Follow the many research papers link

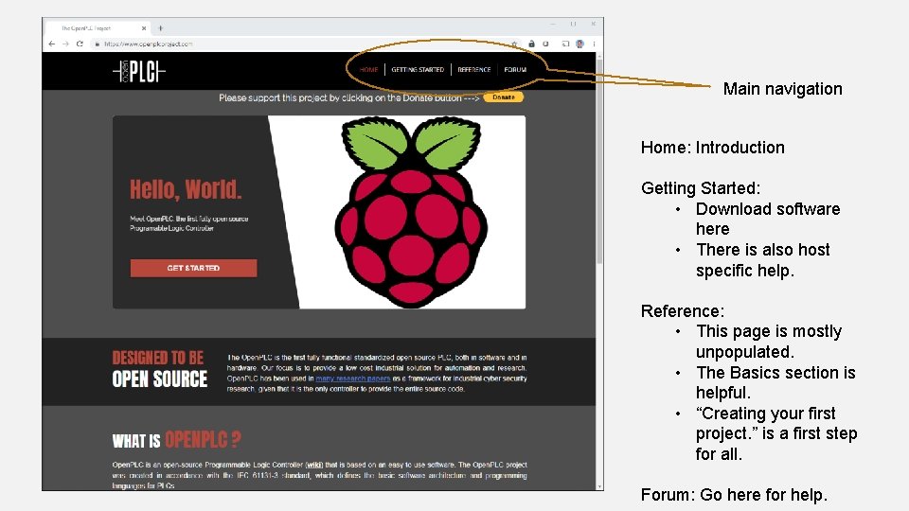pos(352,379)
